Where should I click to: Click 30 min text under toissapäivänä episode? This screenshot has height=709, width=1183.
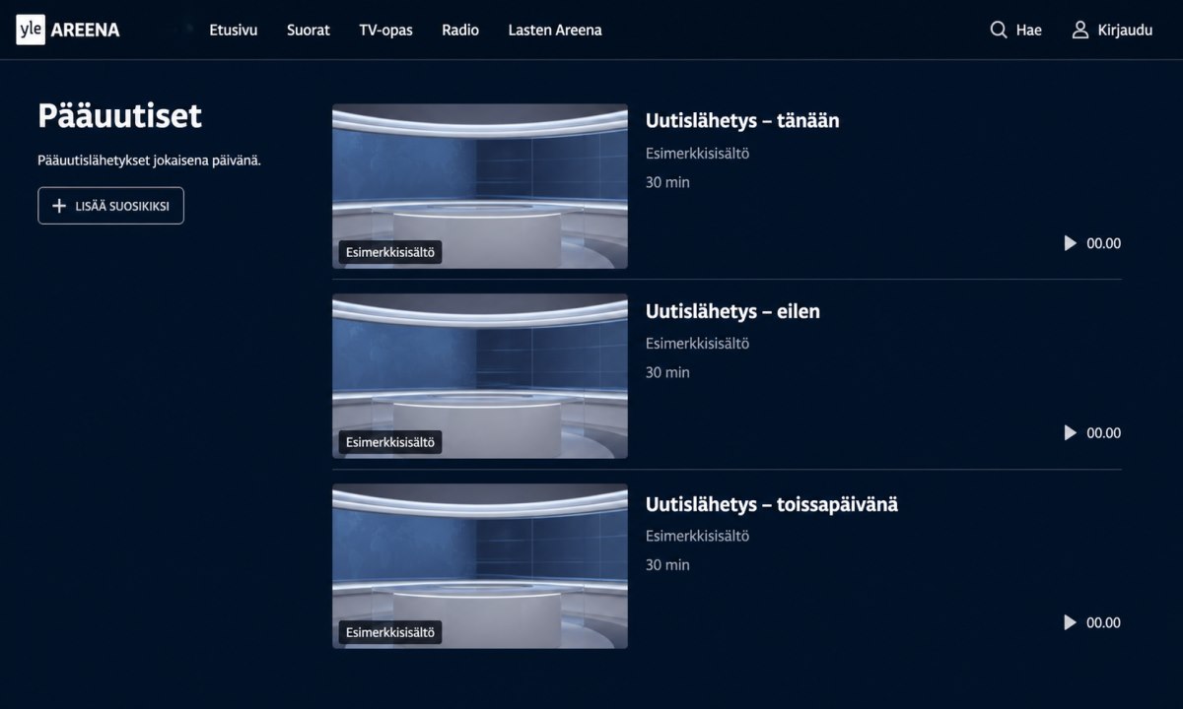(667, 565)
